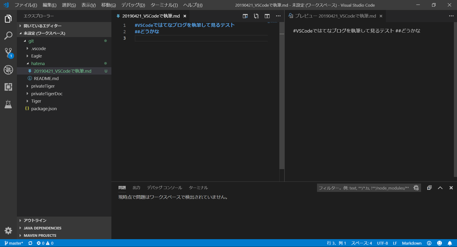
Task: Click the open changes compare icon
Action: point(256,16)
